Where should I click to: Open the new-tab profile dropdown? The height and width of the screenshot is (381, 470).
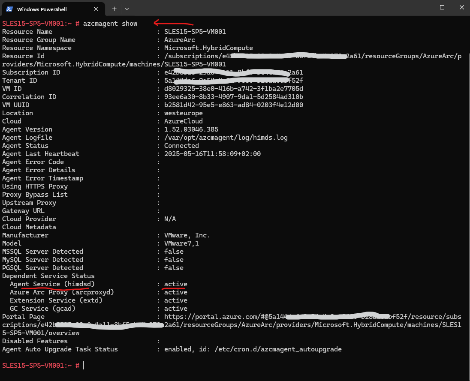coord(127,9)
